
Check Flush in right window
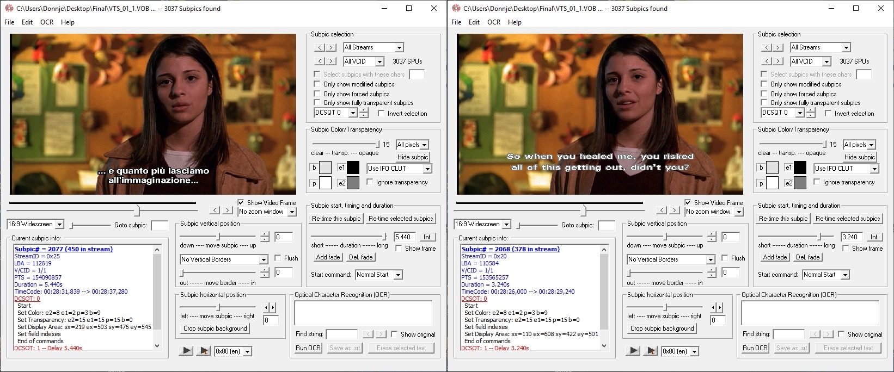point(725,258)
